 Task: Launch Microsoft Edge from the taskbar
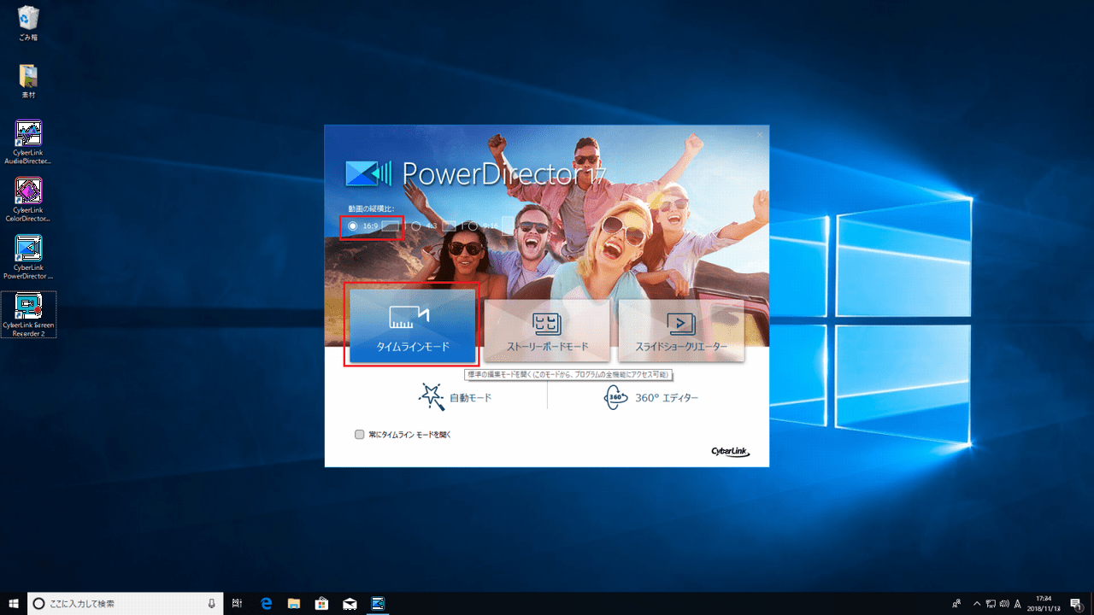266,603
